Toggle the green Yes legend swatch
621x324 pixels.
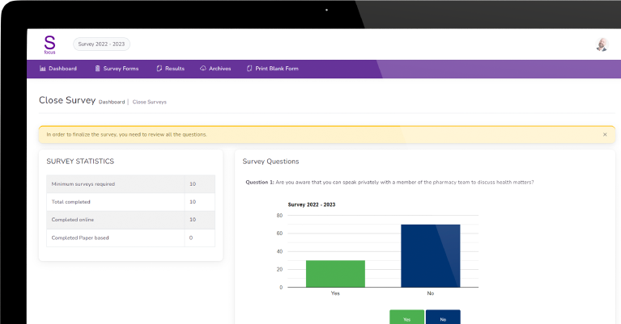click(406, 318)
